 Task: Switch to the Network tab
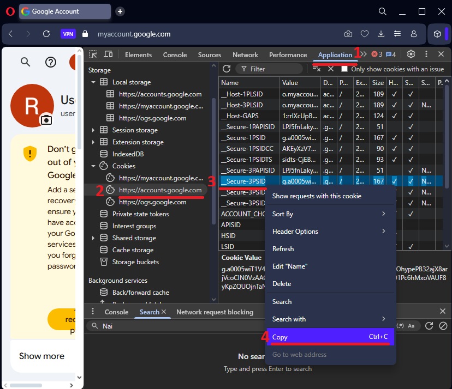(x=245, y=55)
